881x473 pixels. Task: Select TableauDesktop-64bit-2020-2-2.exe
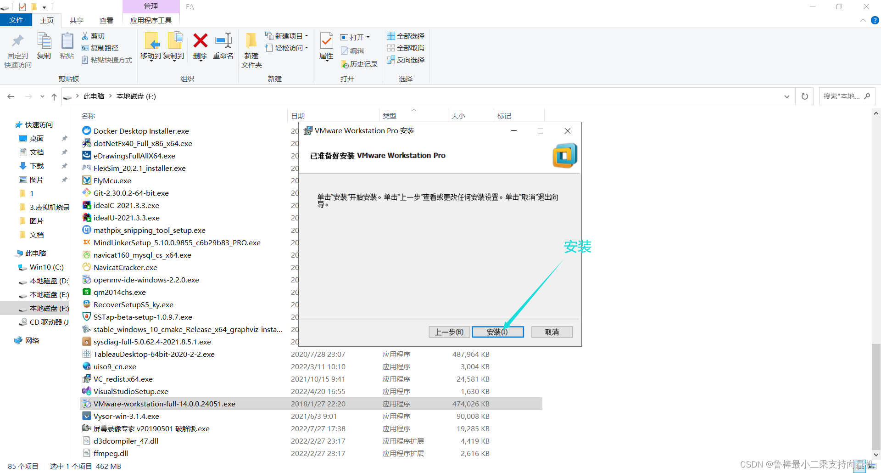click(154, 355)
